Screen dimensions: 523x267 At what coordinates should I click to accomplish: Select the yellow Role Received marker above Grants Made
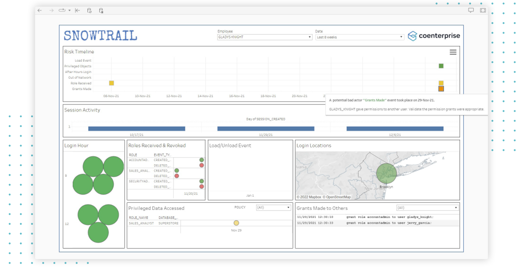(441, 83)
